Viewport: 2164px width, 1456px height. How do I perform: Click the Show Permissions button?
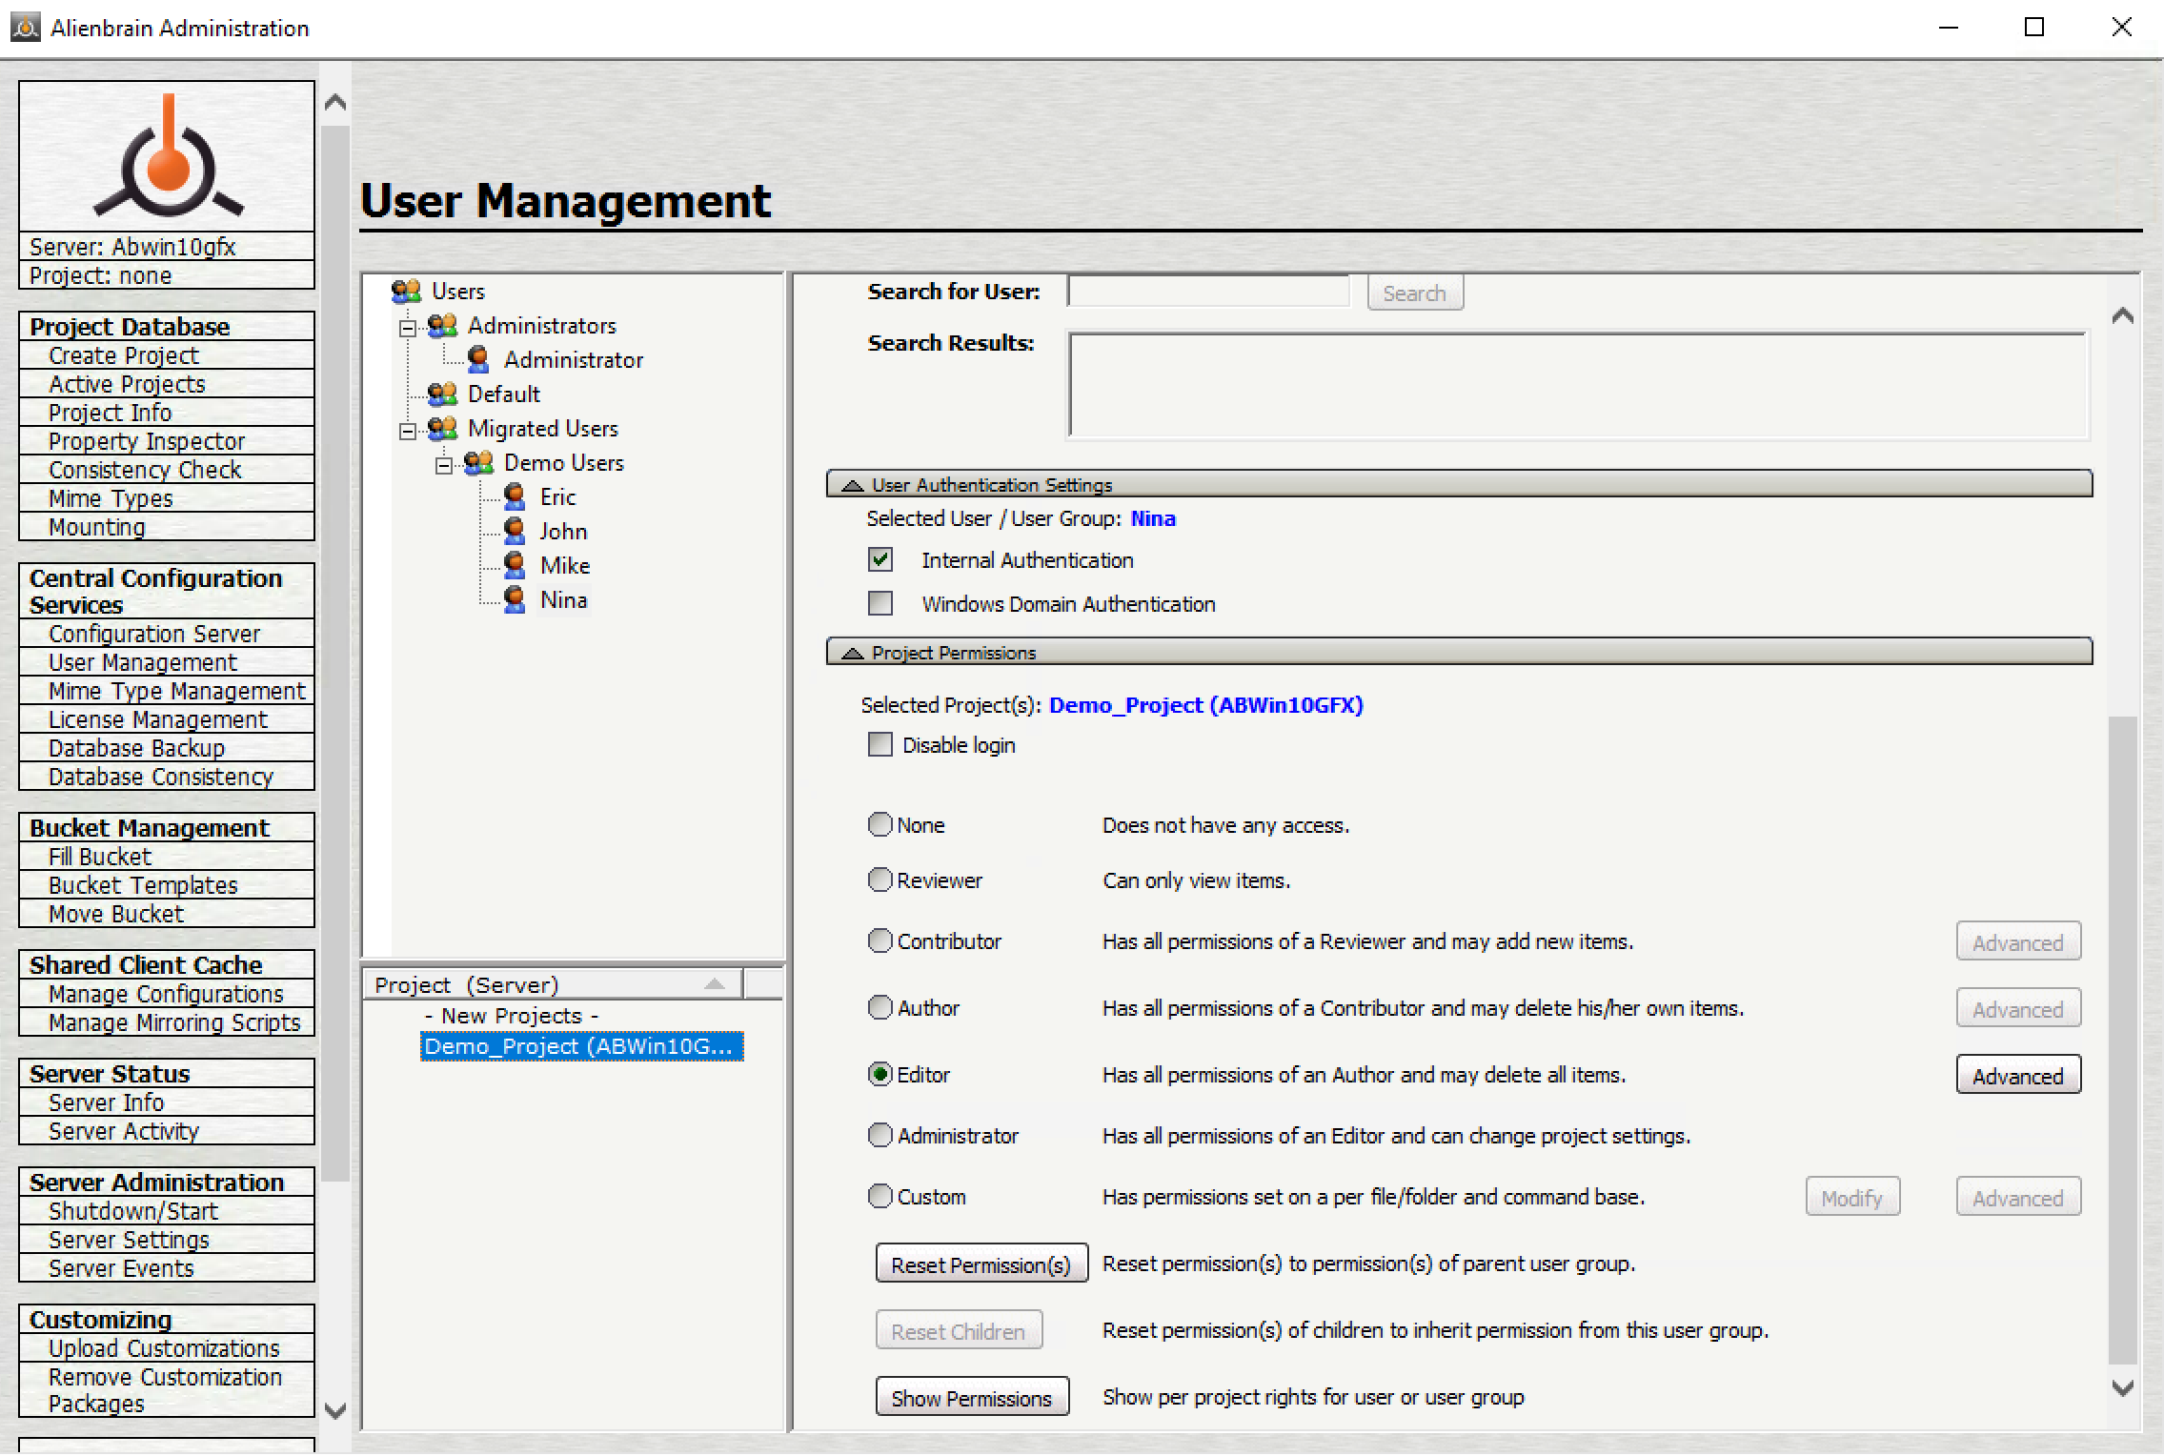(x=971, y=1398)
